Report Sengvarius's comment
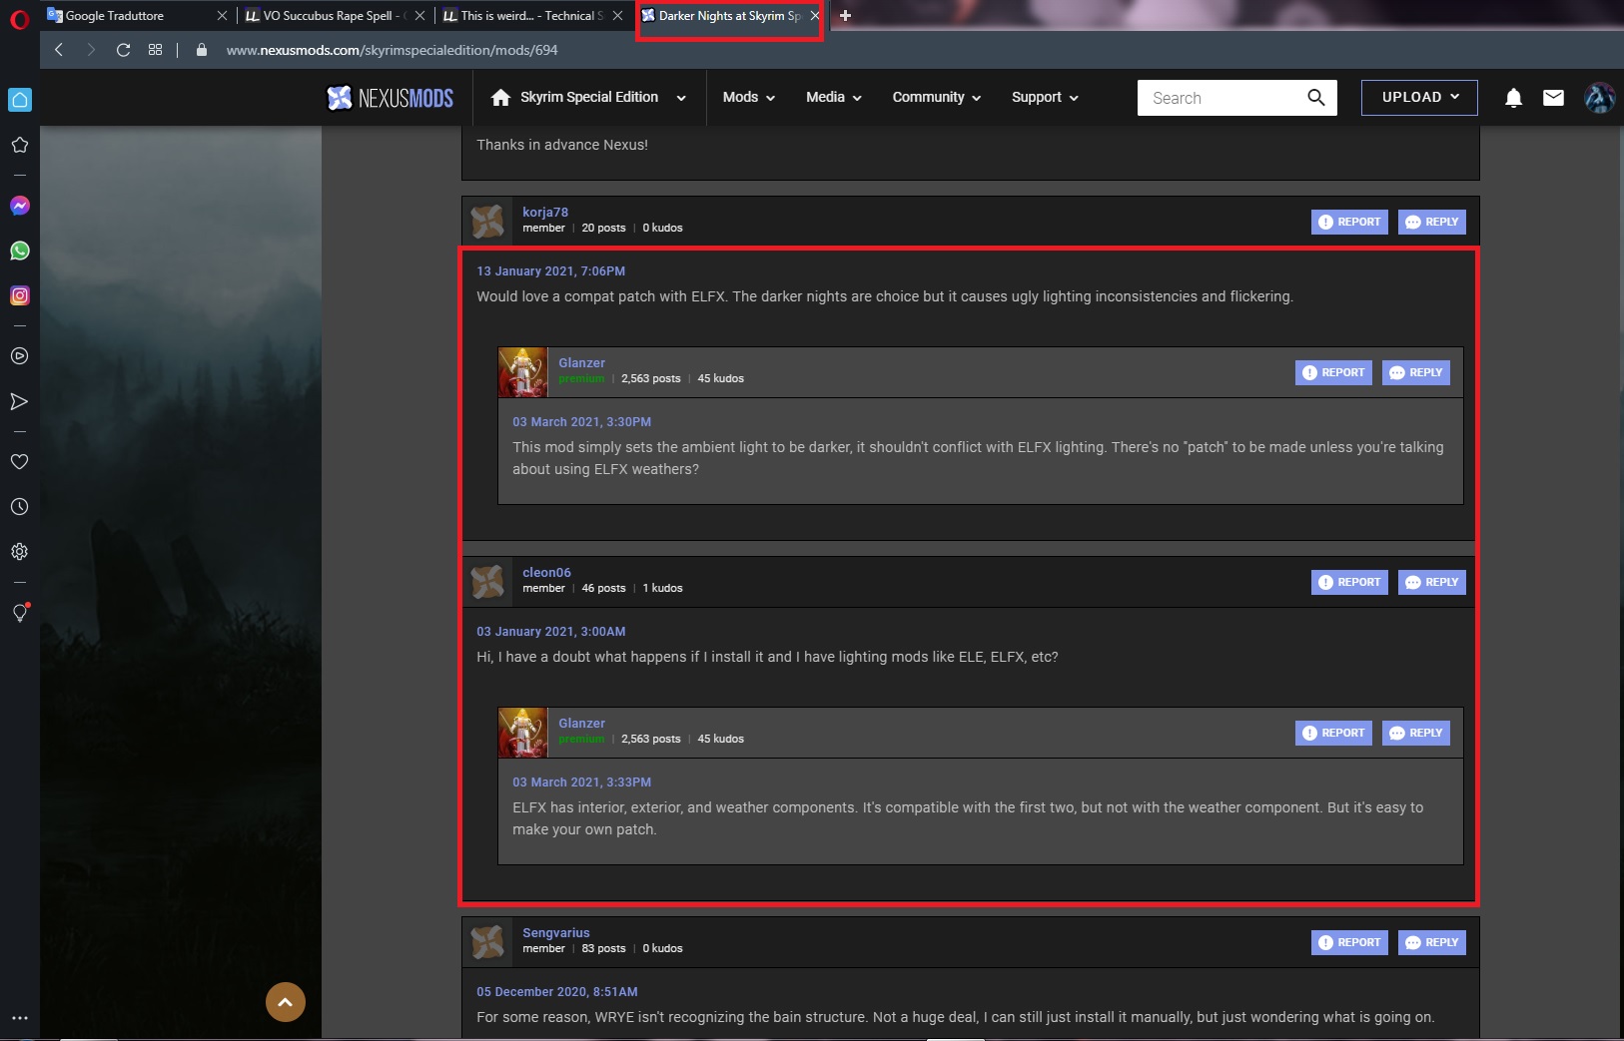This screenshot has height=1041, width=1624. (x=1349, y=942)
